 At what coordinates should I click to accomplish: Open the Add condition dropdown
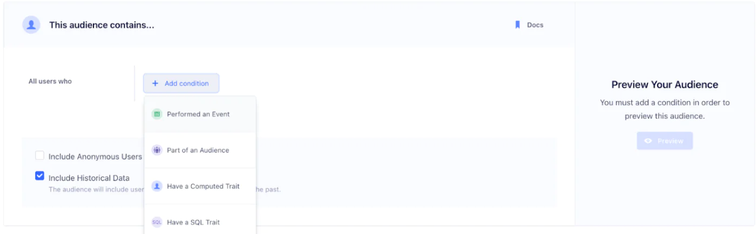181,84
